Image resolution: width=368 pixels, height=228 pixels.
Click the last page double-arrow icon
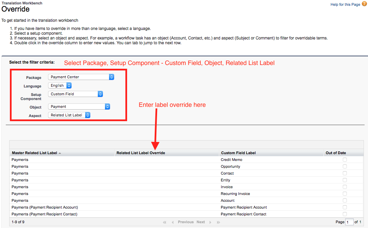(x=218, y=222)
